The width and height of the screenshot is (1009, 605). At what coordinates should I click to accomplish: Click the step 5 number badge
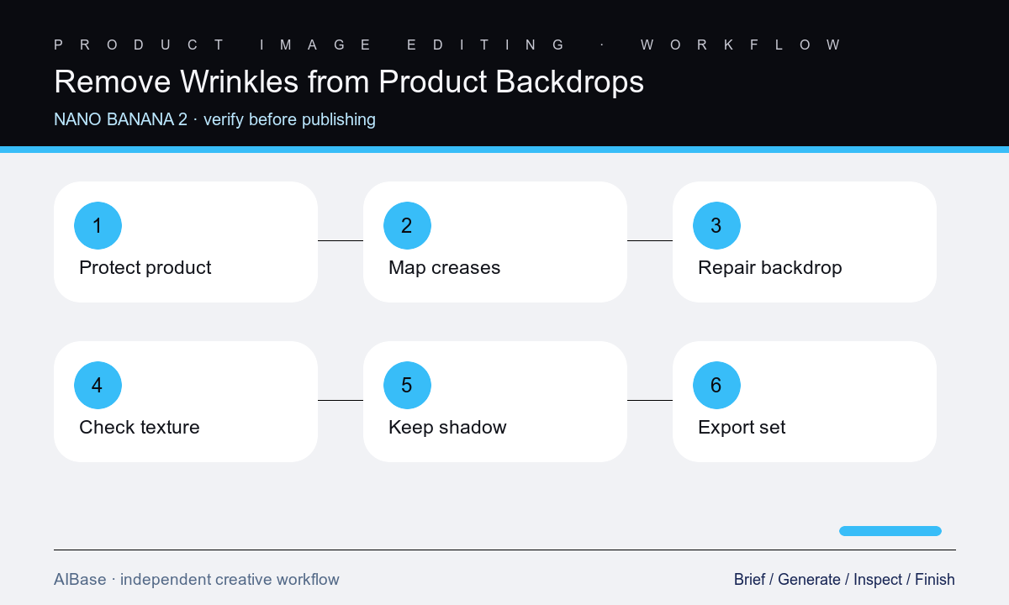pos(407,385)
